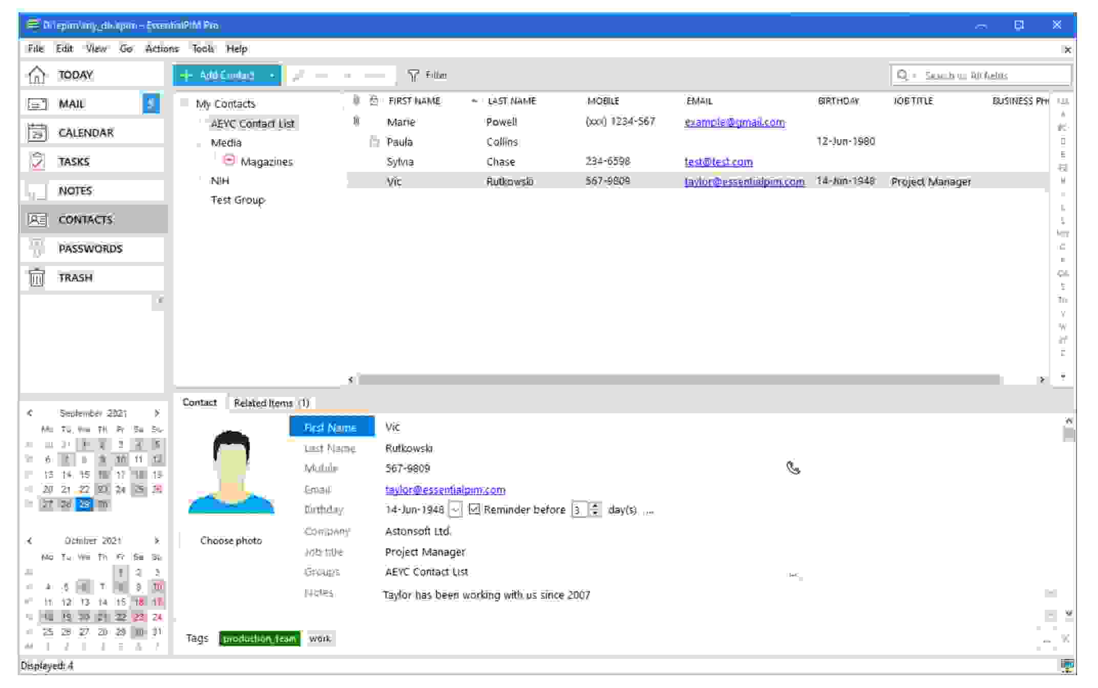
Task: Click the work tag
Action: (320, 638)
